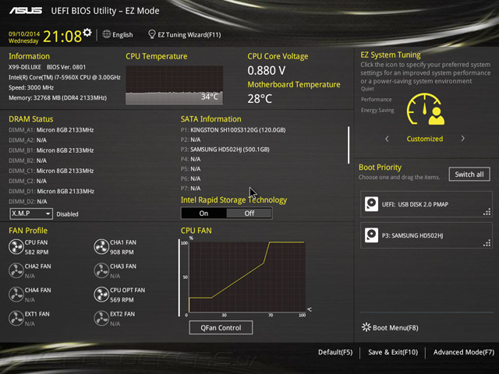Click the P3: SAMSUNG HD502HJ (500.1GB) SATA entry
The width and height of the screenshot is (499, 374).
pos(225,150)
